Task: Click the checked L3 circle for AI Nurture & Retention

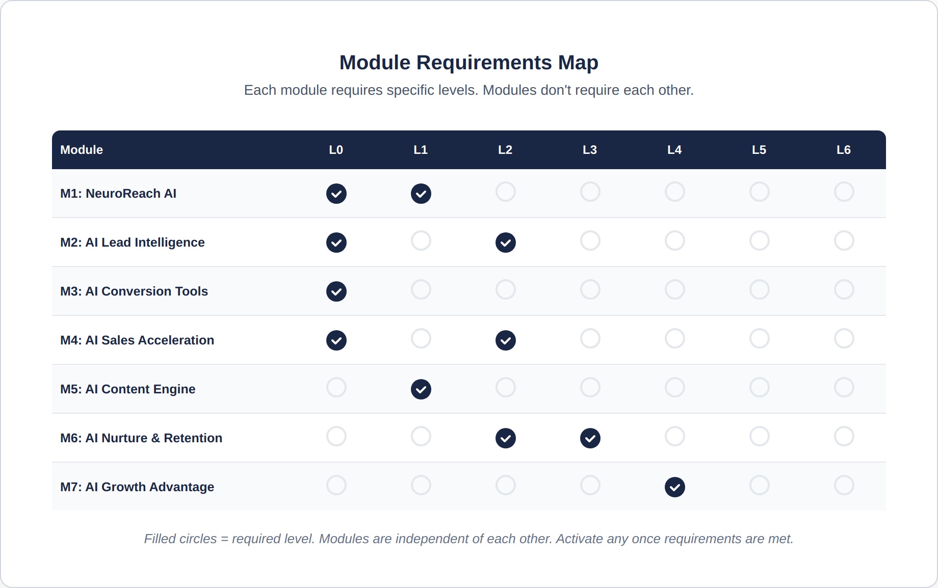Action: 590,438
